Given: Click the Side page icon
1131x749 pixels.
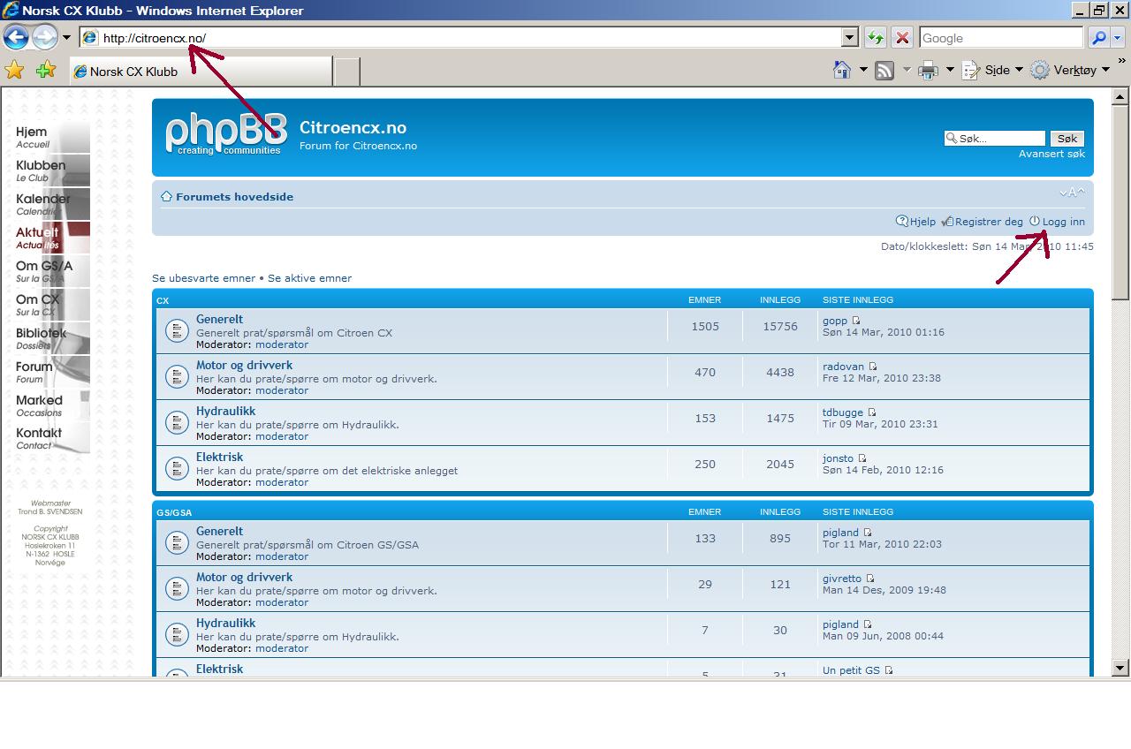Looking at the screenshot, I should pos(971,71).
